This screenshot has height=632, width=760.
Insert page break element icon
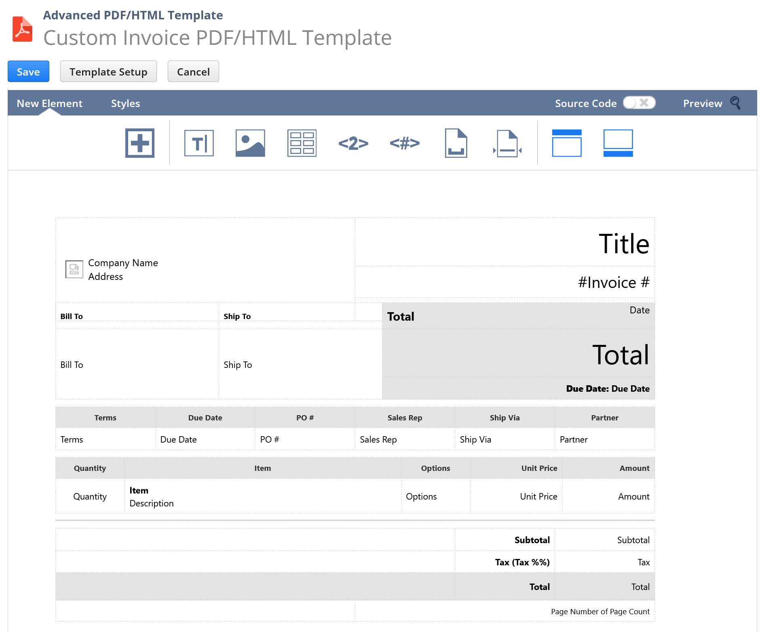point(456,143)
